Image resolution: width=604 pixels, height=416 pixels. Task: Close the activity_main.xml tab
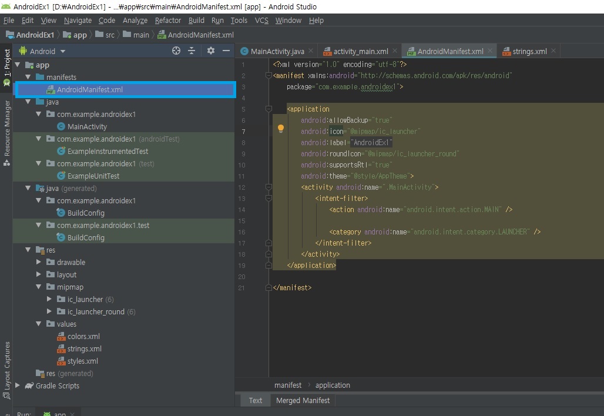click(395, 51)
